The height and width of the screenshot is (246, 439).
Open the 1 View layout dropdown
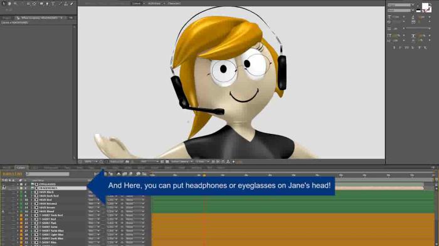pos(202,161)
